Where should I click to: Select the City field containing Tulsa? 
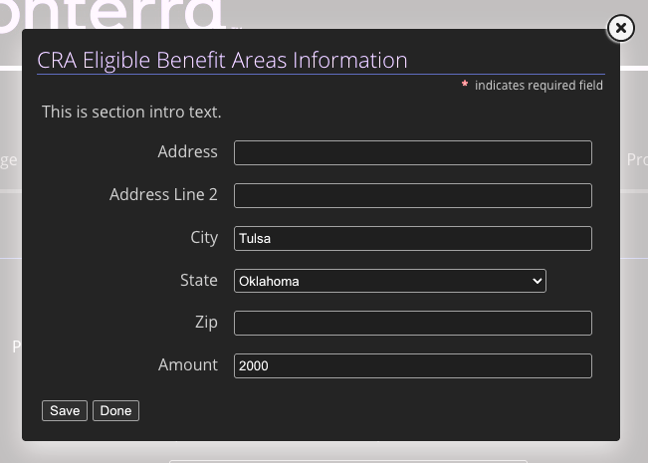[413, 239]
